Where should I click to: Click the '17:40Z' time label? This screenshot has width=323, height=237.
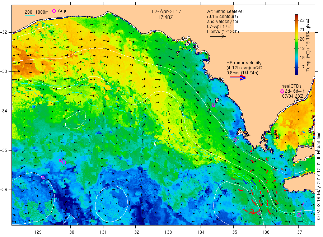coord(165,18)
